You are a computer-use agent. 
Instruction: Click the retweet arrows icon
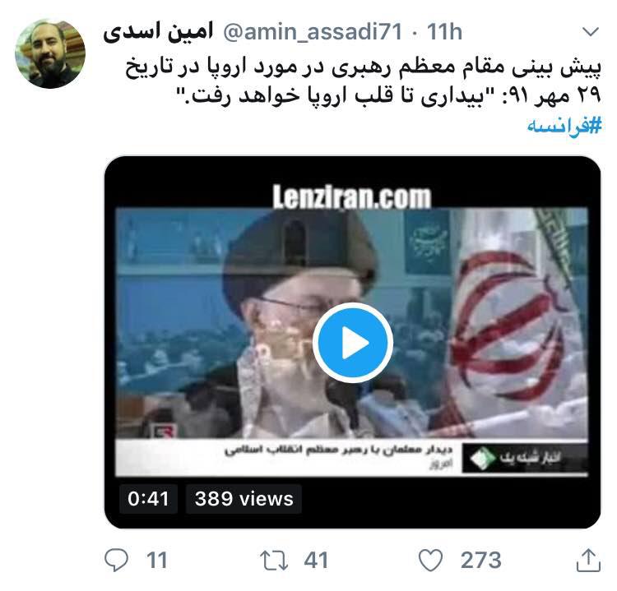273,561
